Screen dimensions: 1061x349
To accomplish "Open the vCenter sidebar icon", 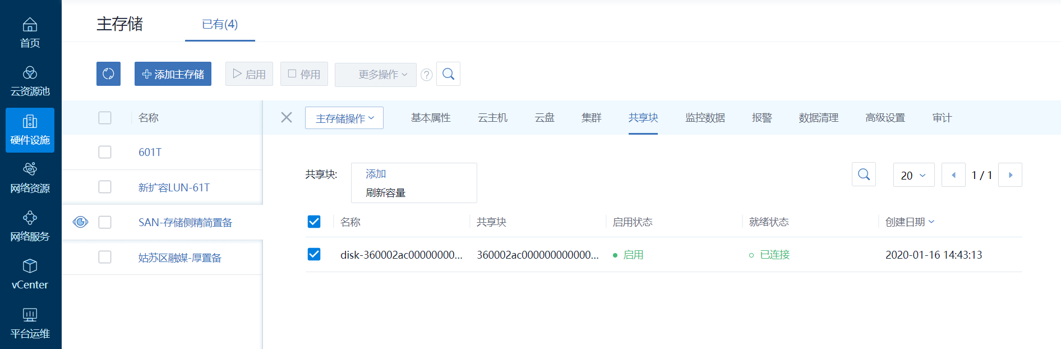I will (x=30, y=274).
